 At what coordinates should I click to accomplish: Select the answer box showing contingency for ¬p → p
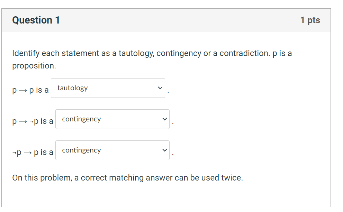[x=112, y=150]
